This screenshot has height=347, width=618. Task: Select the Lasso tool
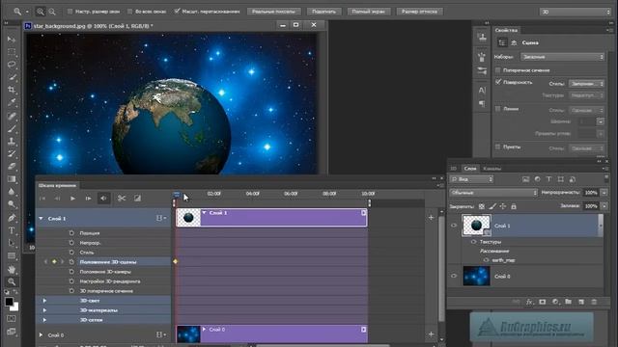[12, 65]
